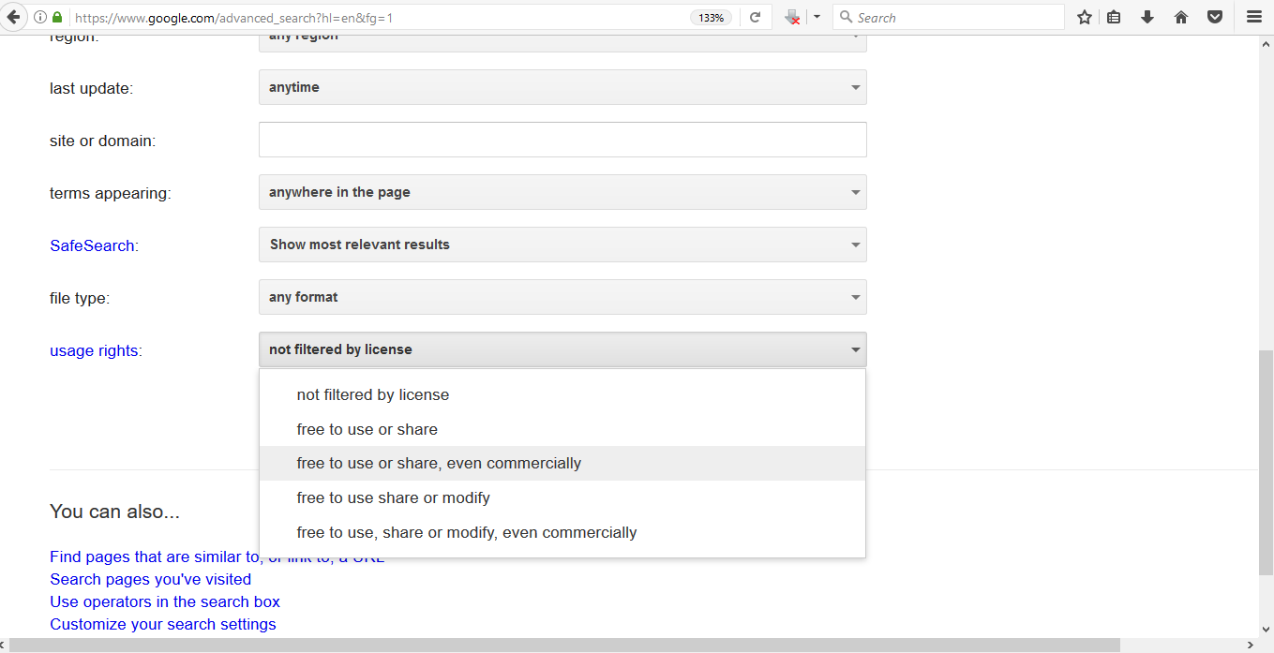Click "Use operators in the search box" link
Image resolution: width=1274 pixels, height=653 pixels.
[x=165, y=601]
